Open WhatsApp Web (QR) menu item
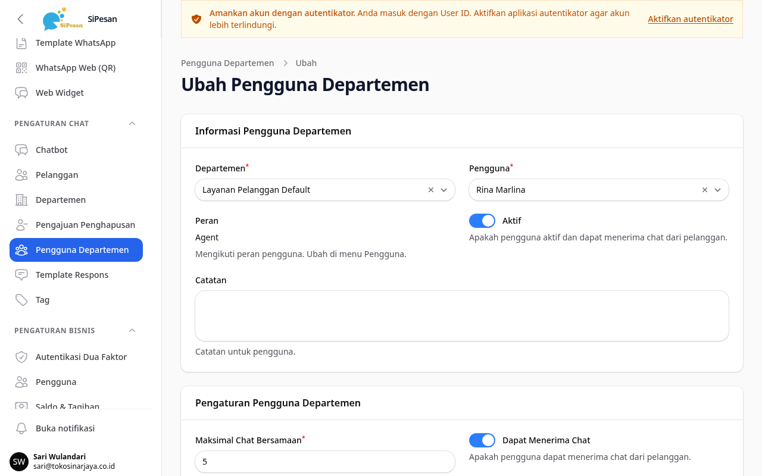The height and width of the screenshot is (476, 762). point(76,68)
